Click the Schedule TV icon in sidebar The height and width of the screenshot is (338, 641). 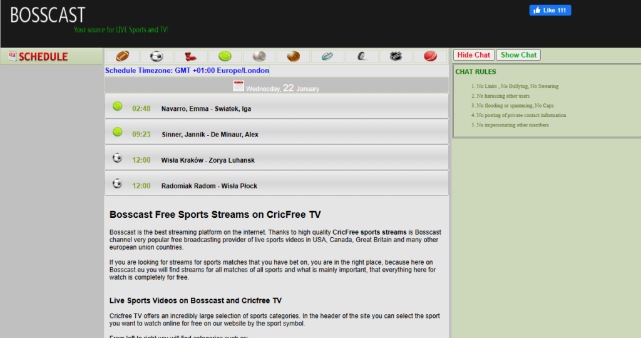[x=13, y=56]
